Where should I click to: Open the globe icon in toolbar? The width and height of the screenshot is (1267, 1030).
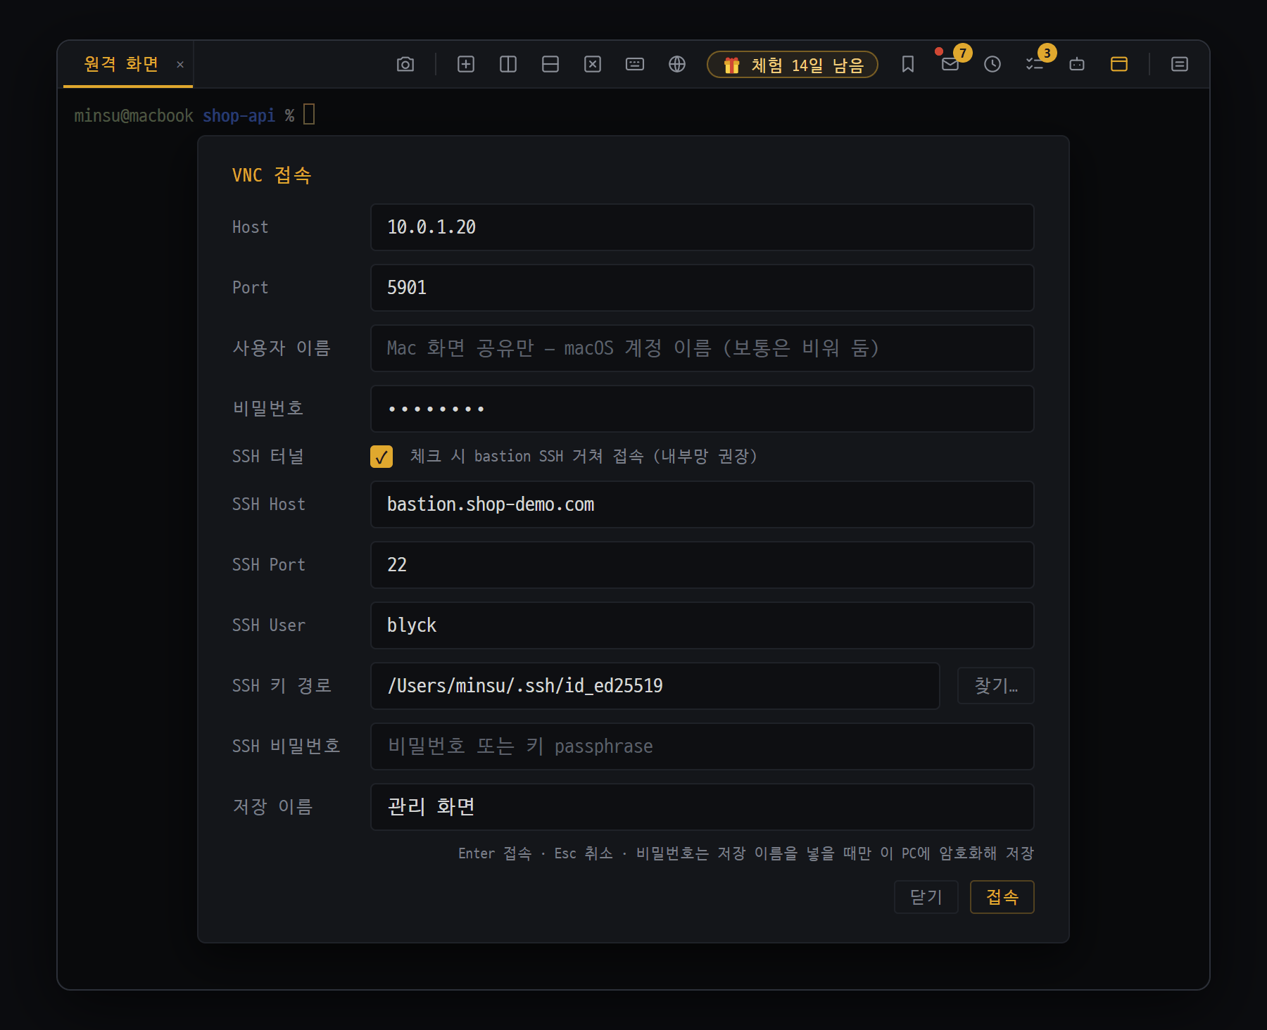click(677, 65)
